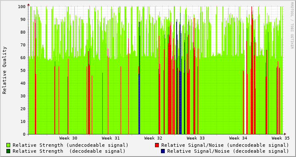Click the RRDTOOL / TOBI OETIKER watermark
The image size is (296, 157).
point(292,26)
